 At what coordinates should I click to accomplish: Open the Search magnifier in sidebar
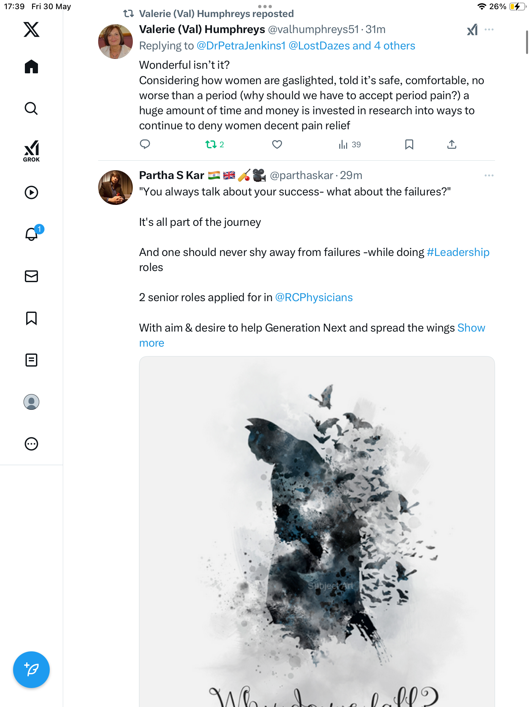tap(31, 108)
